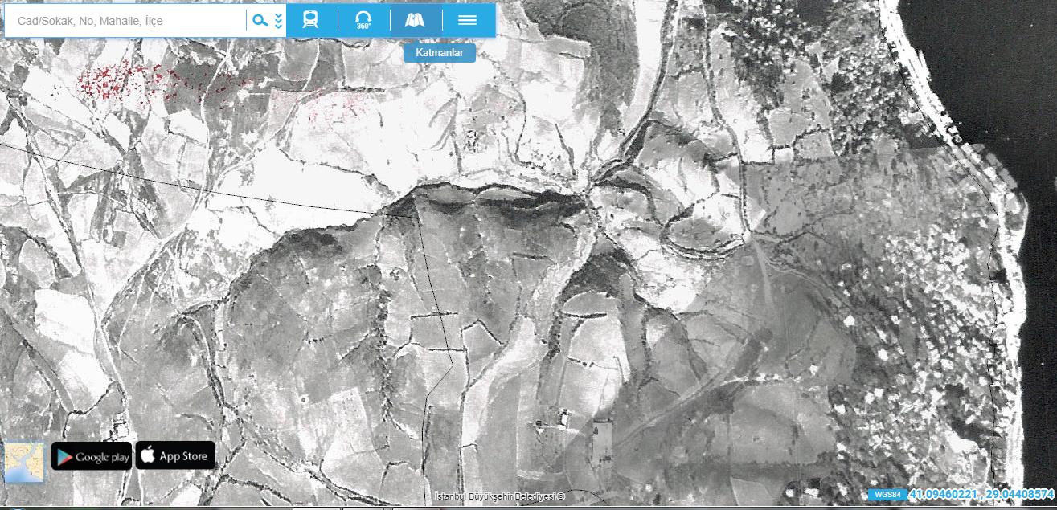
Task: Open the public transport train icon
Action: coord(310,20)
